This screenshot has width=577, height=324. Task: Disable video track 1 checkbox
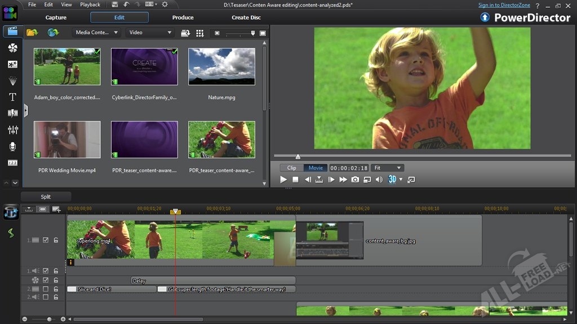click(46, 240)
